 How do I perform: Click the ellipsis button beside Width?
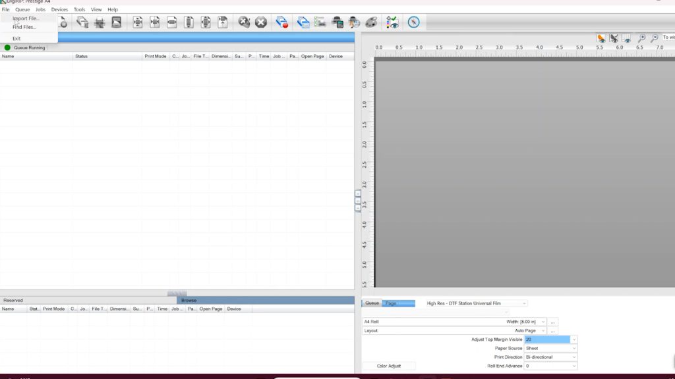pyautogui.click(x=552, y=322)
